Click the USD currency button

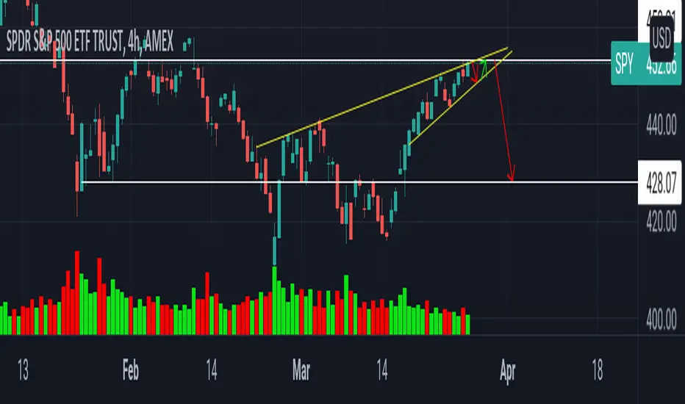[661, 38]
